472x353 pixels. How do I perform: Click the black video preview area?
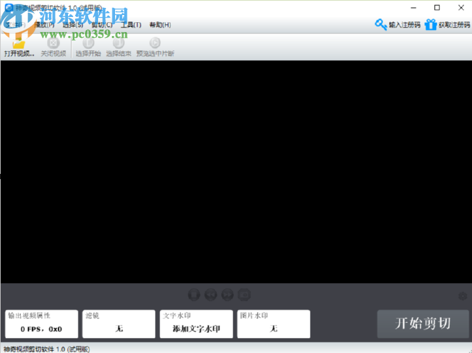236,171
